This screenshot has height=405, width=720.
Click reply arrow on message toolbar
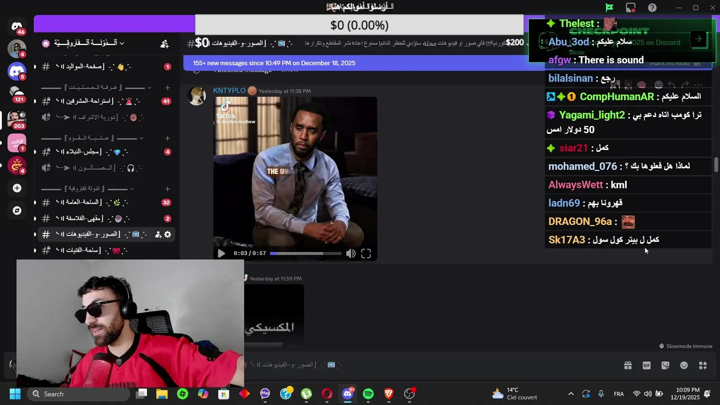click(x=672, y=85)
